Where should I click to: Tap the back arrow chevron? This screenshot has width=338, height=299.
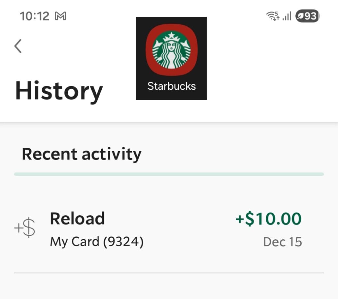[x=18, y=46]
